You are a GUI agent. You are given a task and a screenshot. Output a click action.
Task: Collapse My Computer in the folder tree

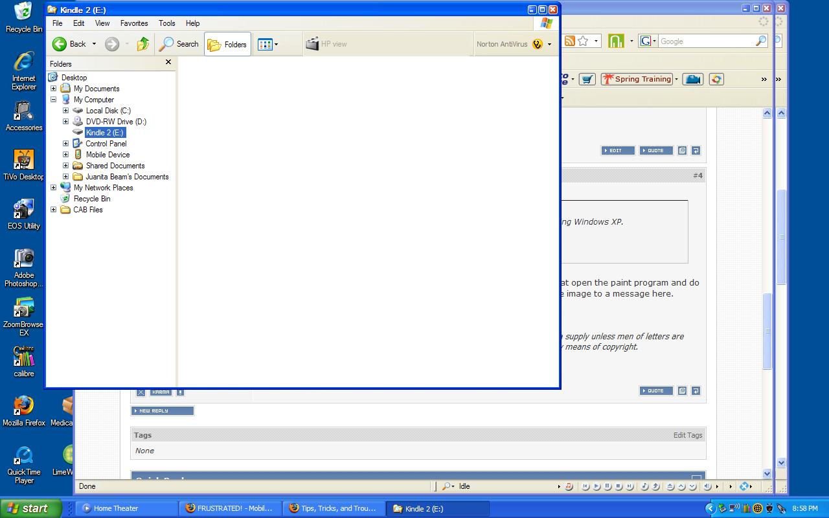(54, 100)
